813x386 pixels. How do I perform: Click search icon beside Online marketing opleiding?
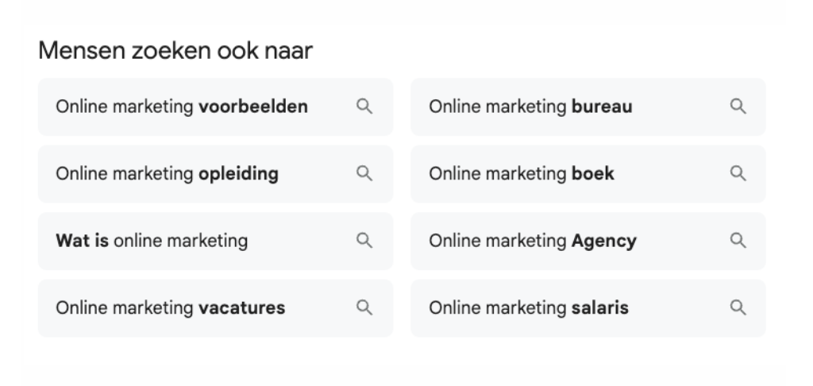(364, 173)
